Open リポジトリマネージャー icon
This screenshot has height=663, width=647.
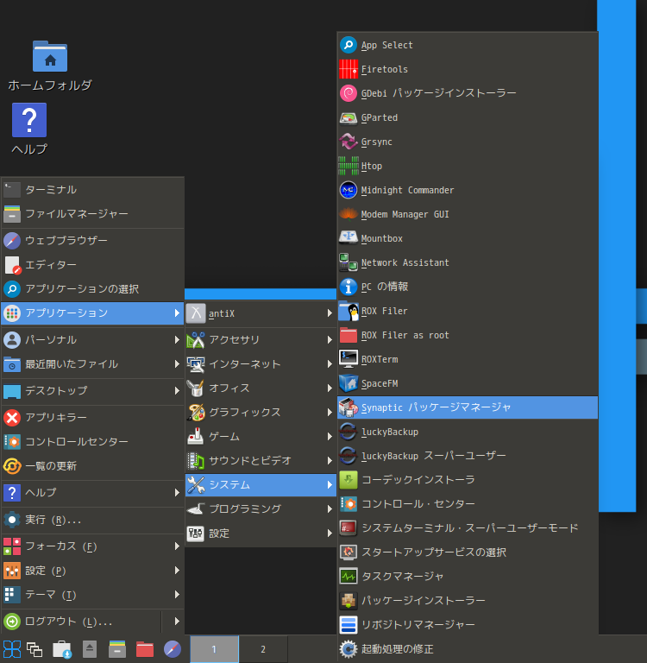click(349, 624)
